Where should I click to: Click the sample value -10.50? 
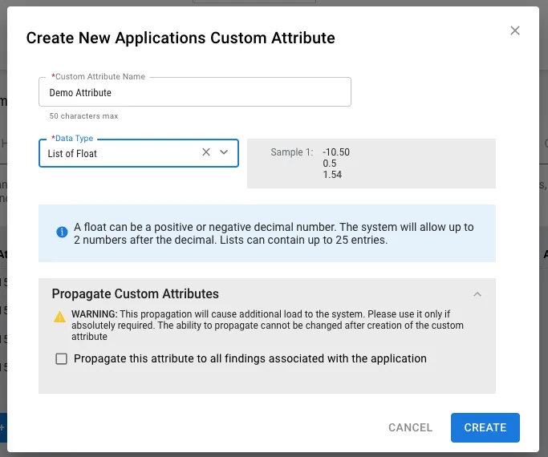(336, 152)
